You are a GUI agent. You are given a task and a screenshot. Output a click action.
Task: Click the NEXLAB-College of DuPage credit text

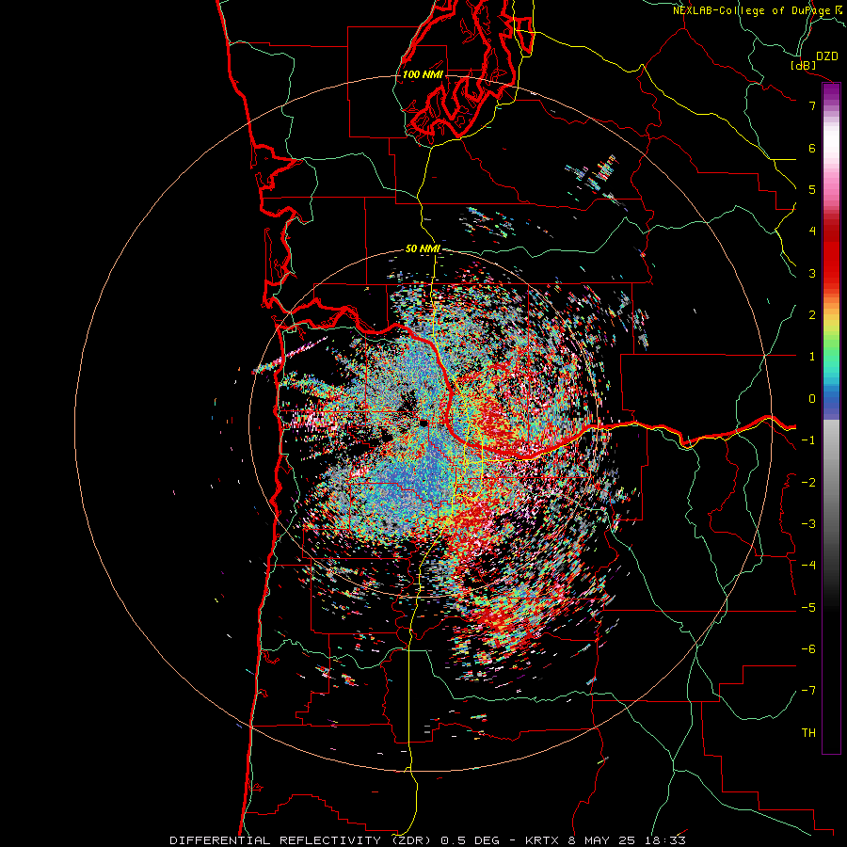[751, 10]
